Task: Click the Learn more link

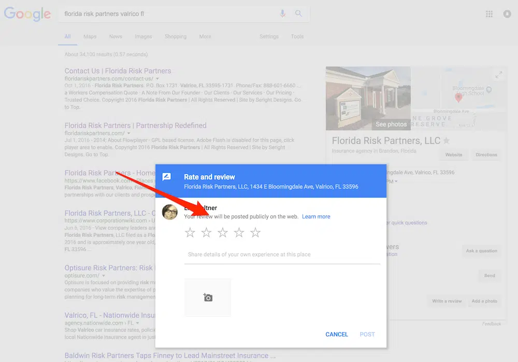Action: pos(316,216)
